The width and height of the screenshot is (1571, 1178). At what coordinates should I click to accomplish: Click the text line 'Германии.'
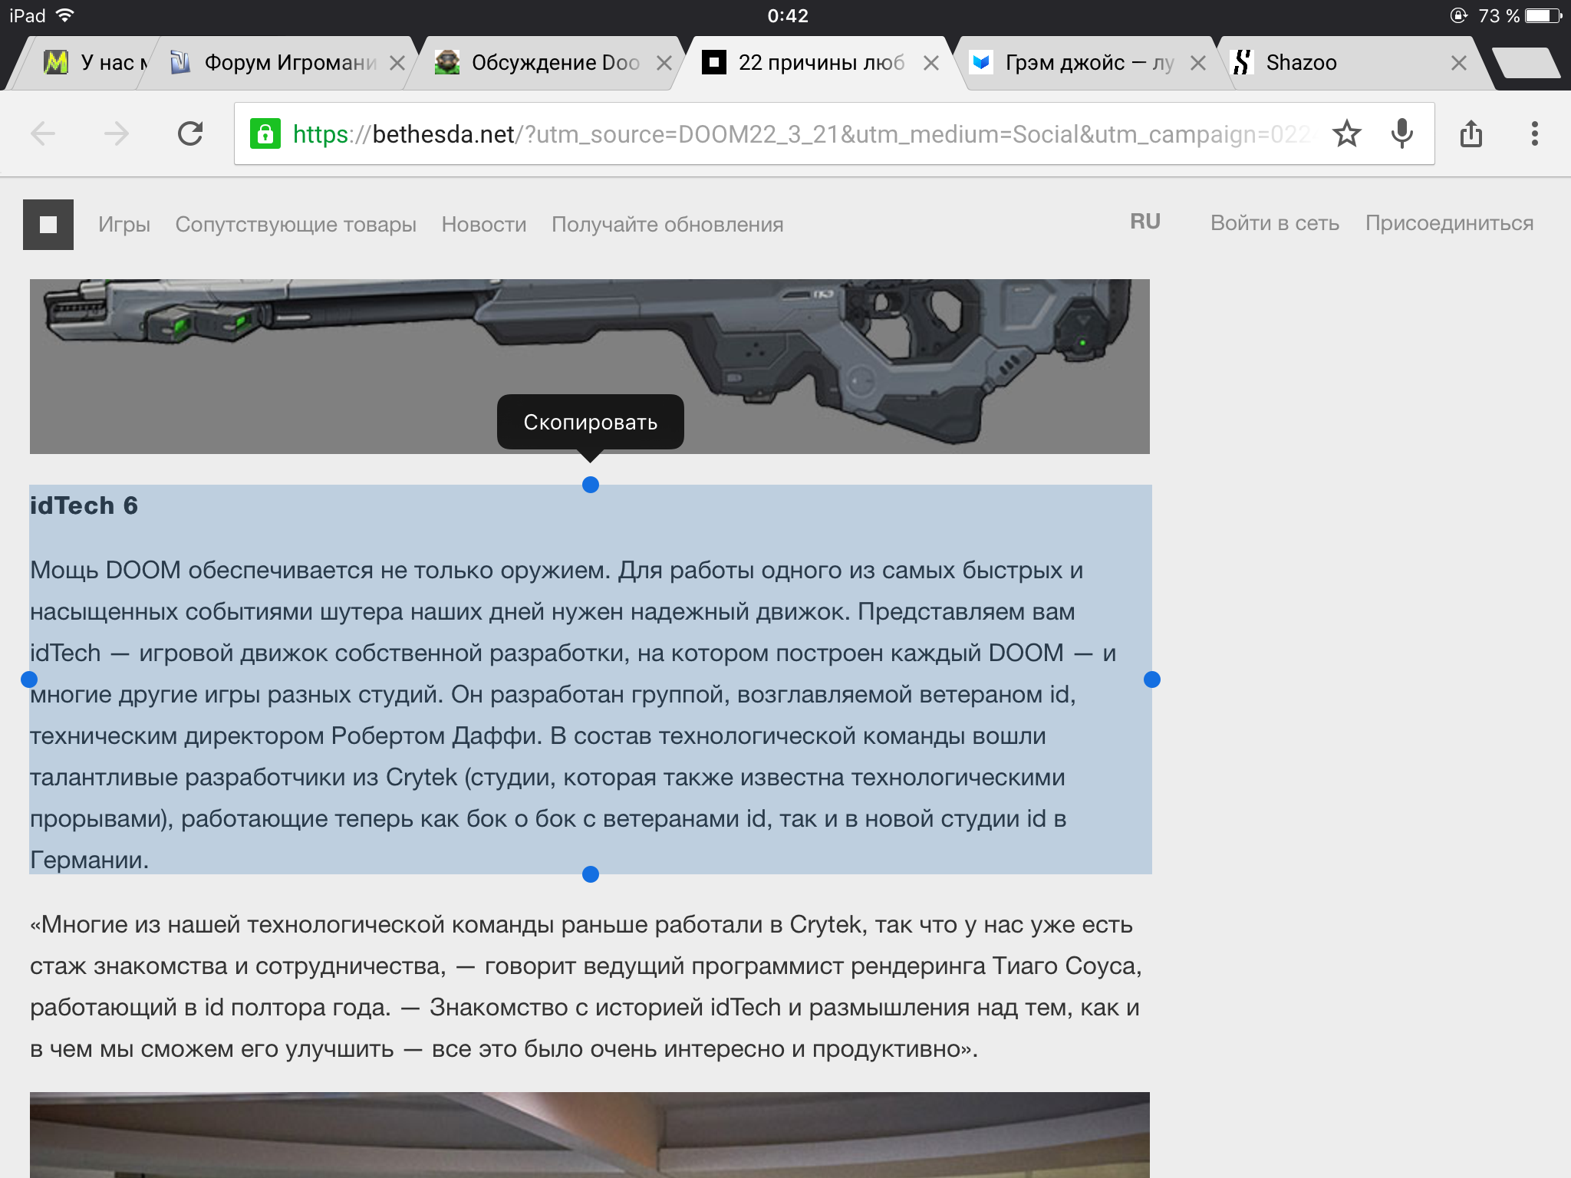click(90, 860)
